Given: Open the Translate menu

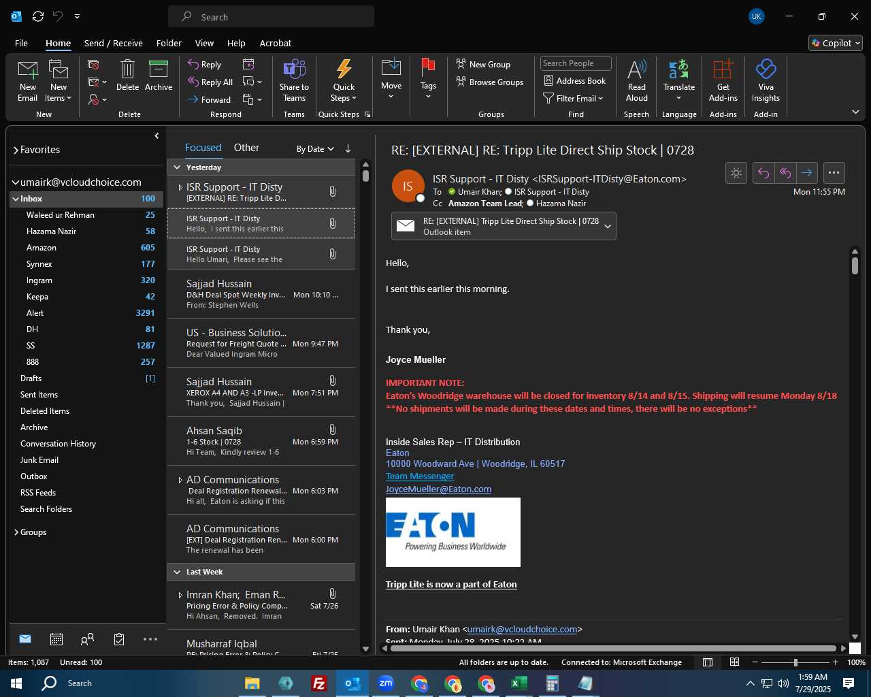Looking at the screenshot, I should pos(679,80).
